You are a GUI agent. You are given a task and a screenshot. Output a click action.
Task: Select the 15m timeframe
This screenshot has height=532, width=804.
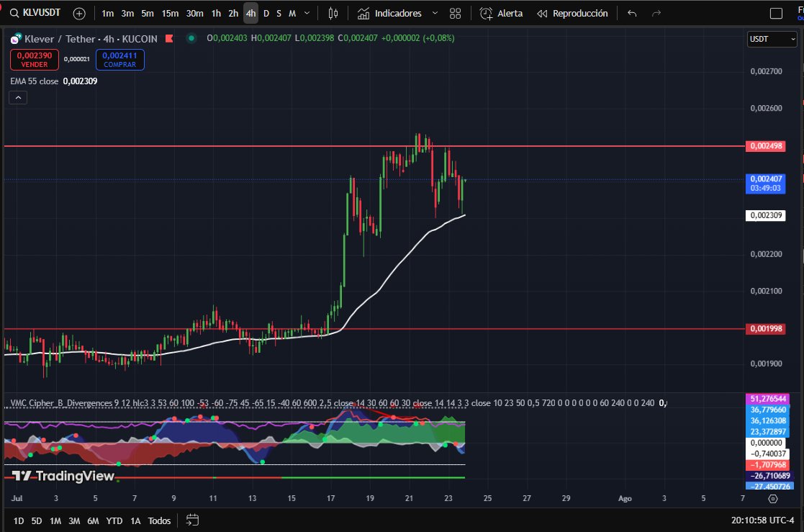tap(170, 14)
